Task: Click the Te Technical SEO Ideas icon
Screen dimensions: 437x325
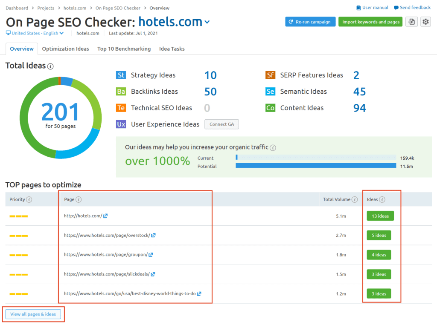Action: pyautogui.click(x=121, y=108)
